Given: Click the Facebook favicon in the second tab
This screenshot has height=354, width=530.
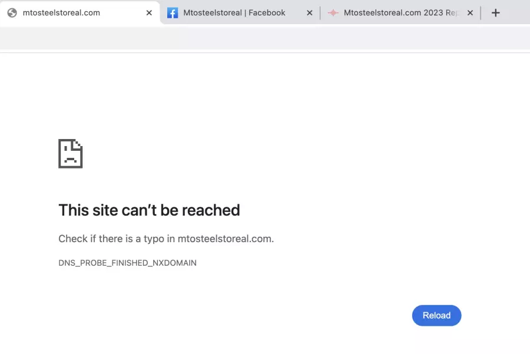Looking at the screenshot, I should click(173, 13).
